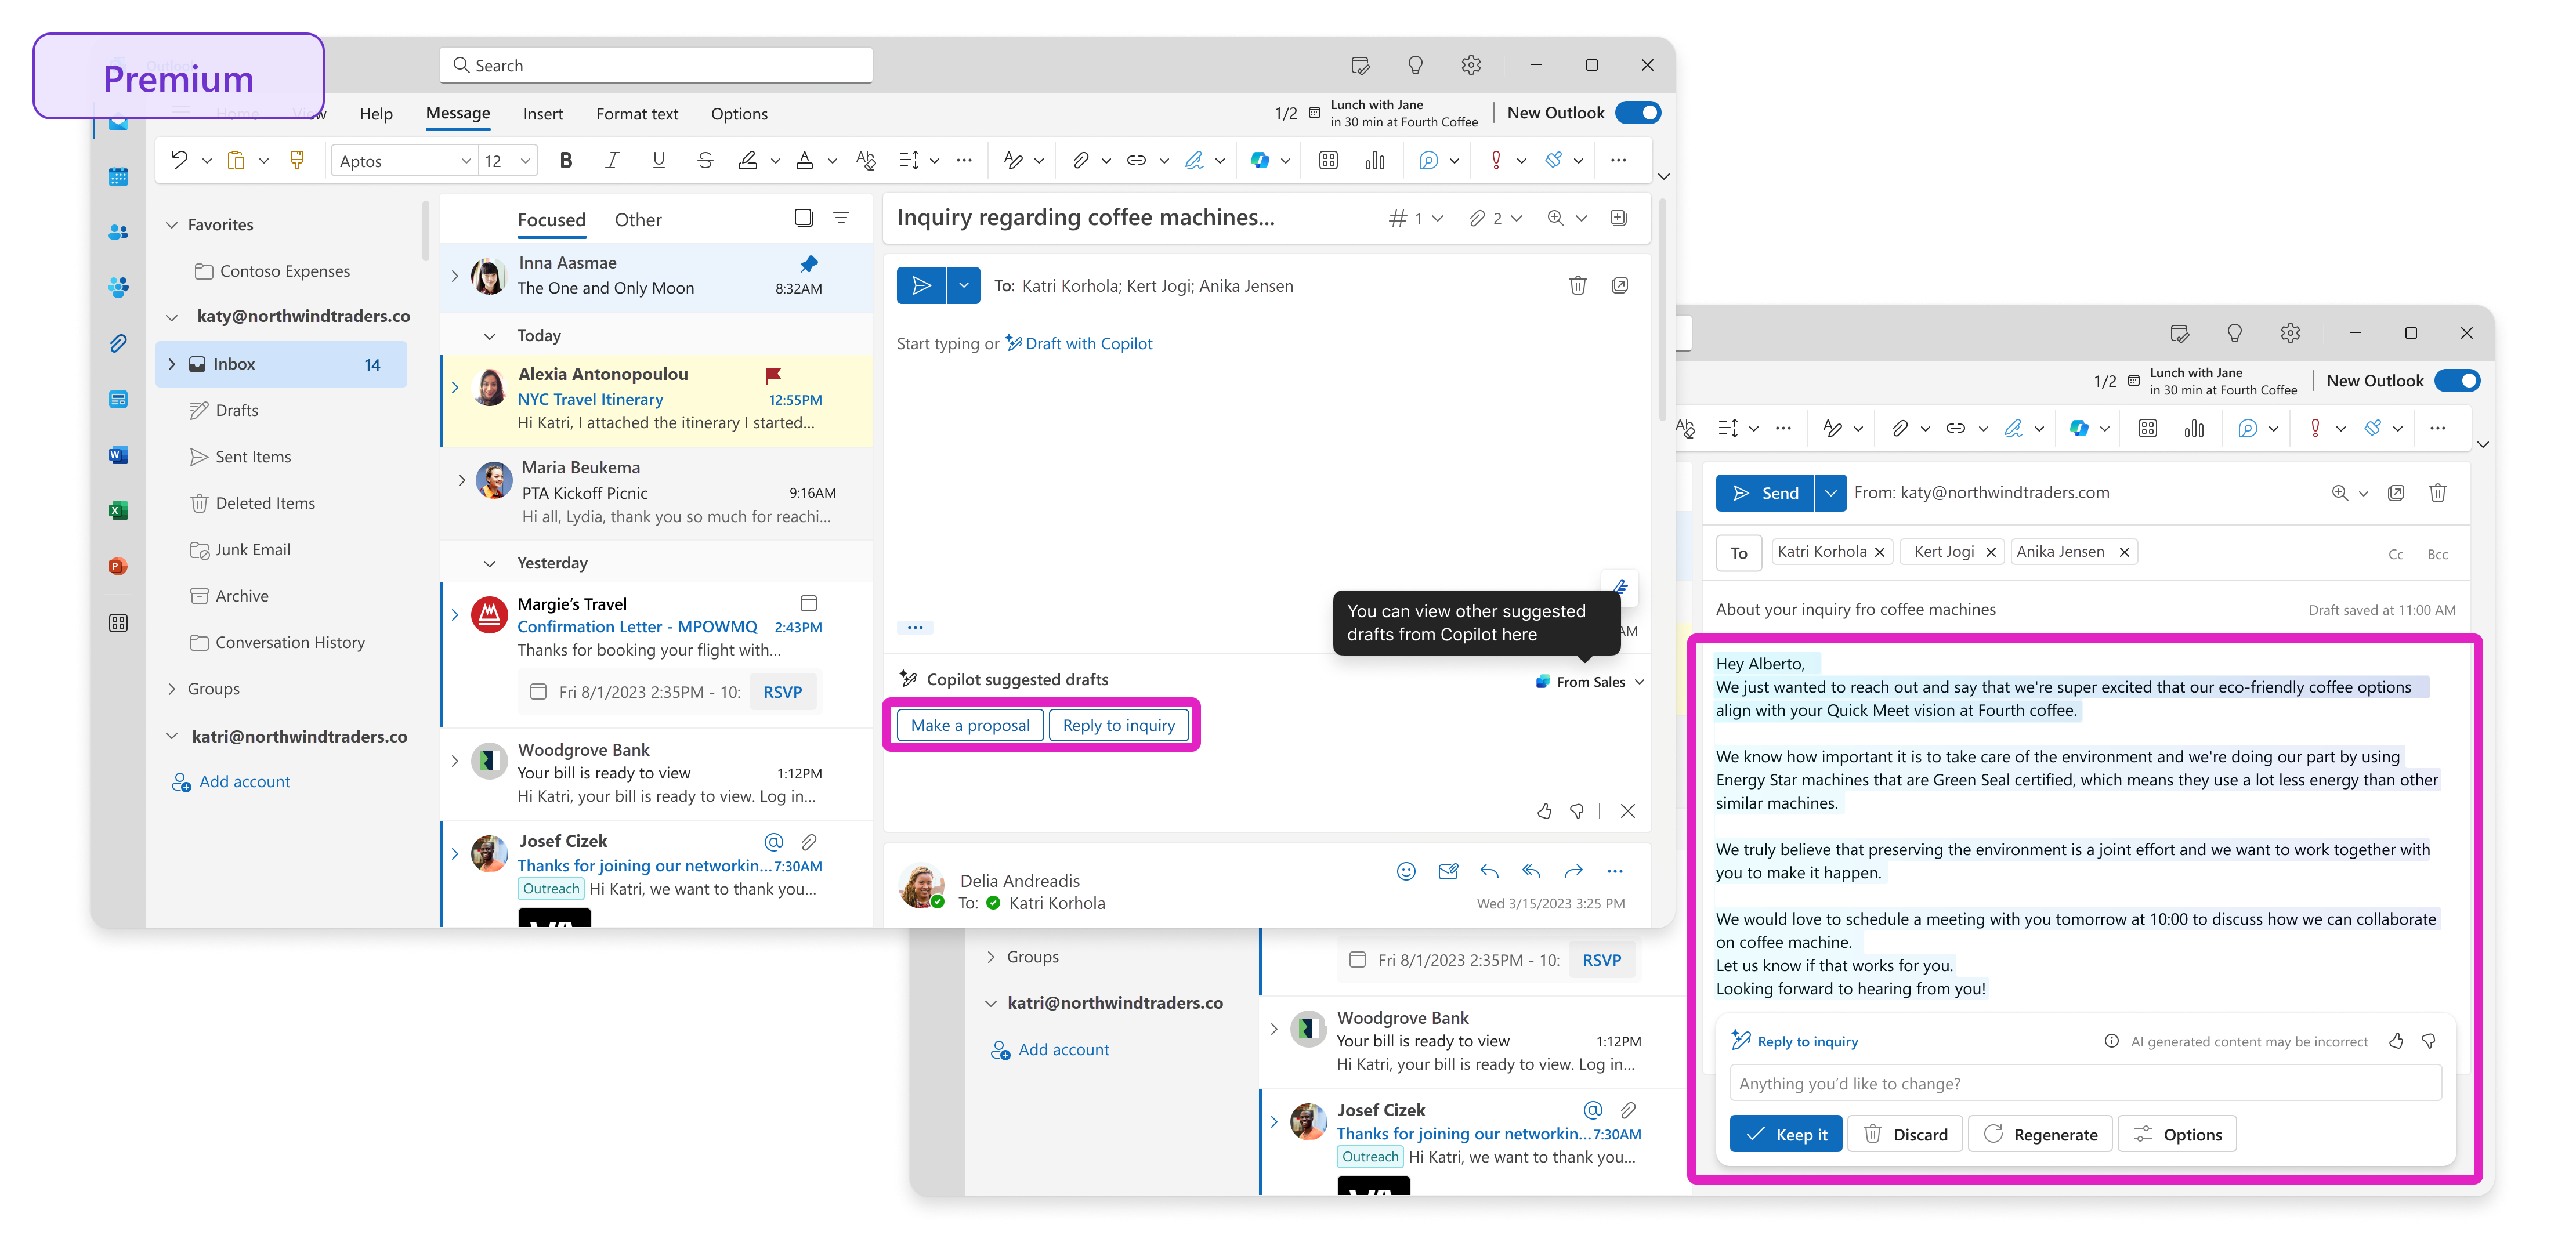Open Microsoft Editor from the toolbar
The width and height of the screenshot is (2576, 1253).
[x=1430, y=160]
